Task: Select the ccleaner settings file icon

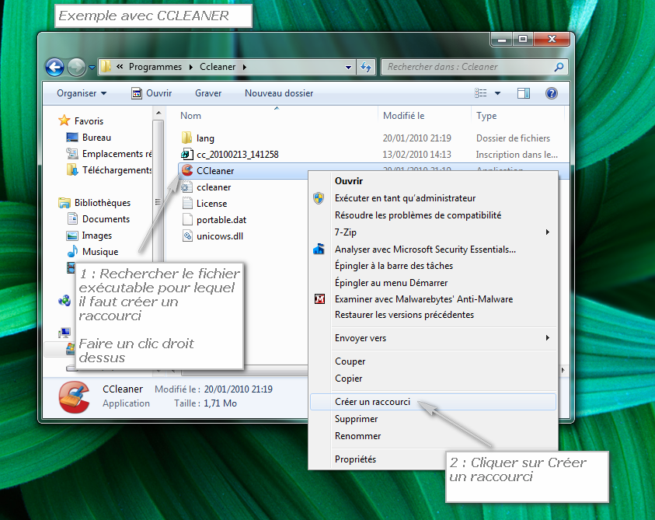Action: [x=187, y=187]
